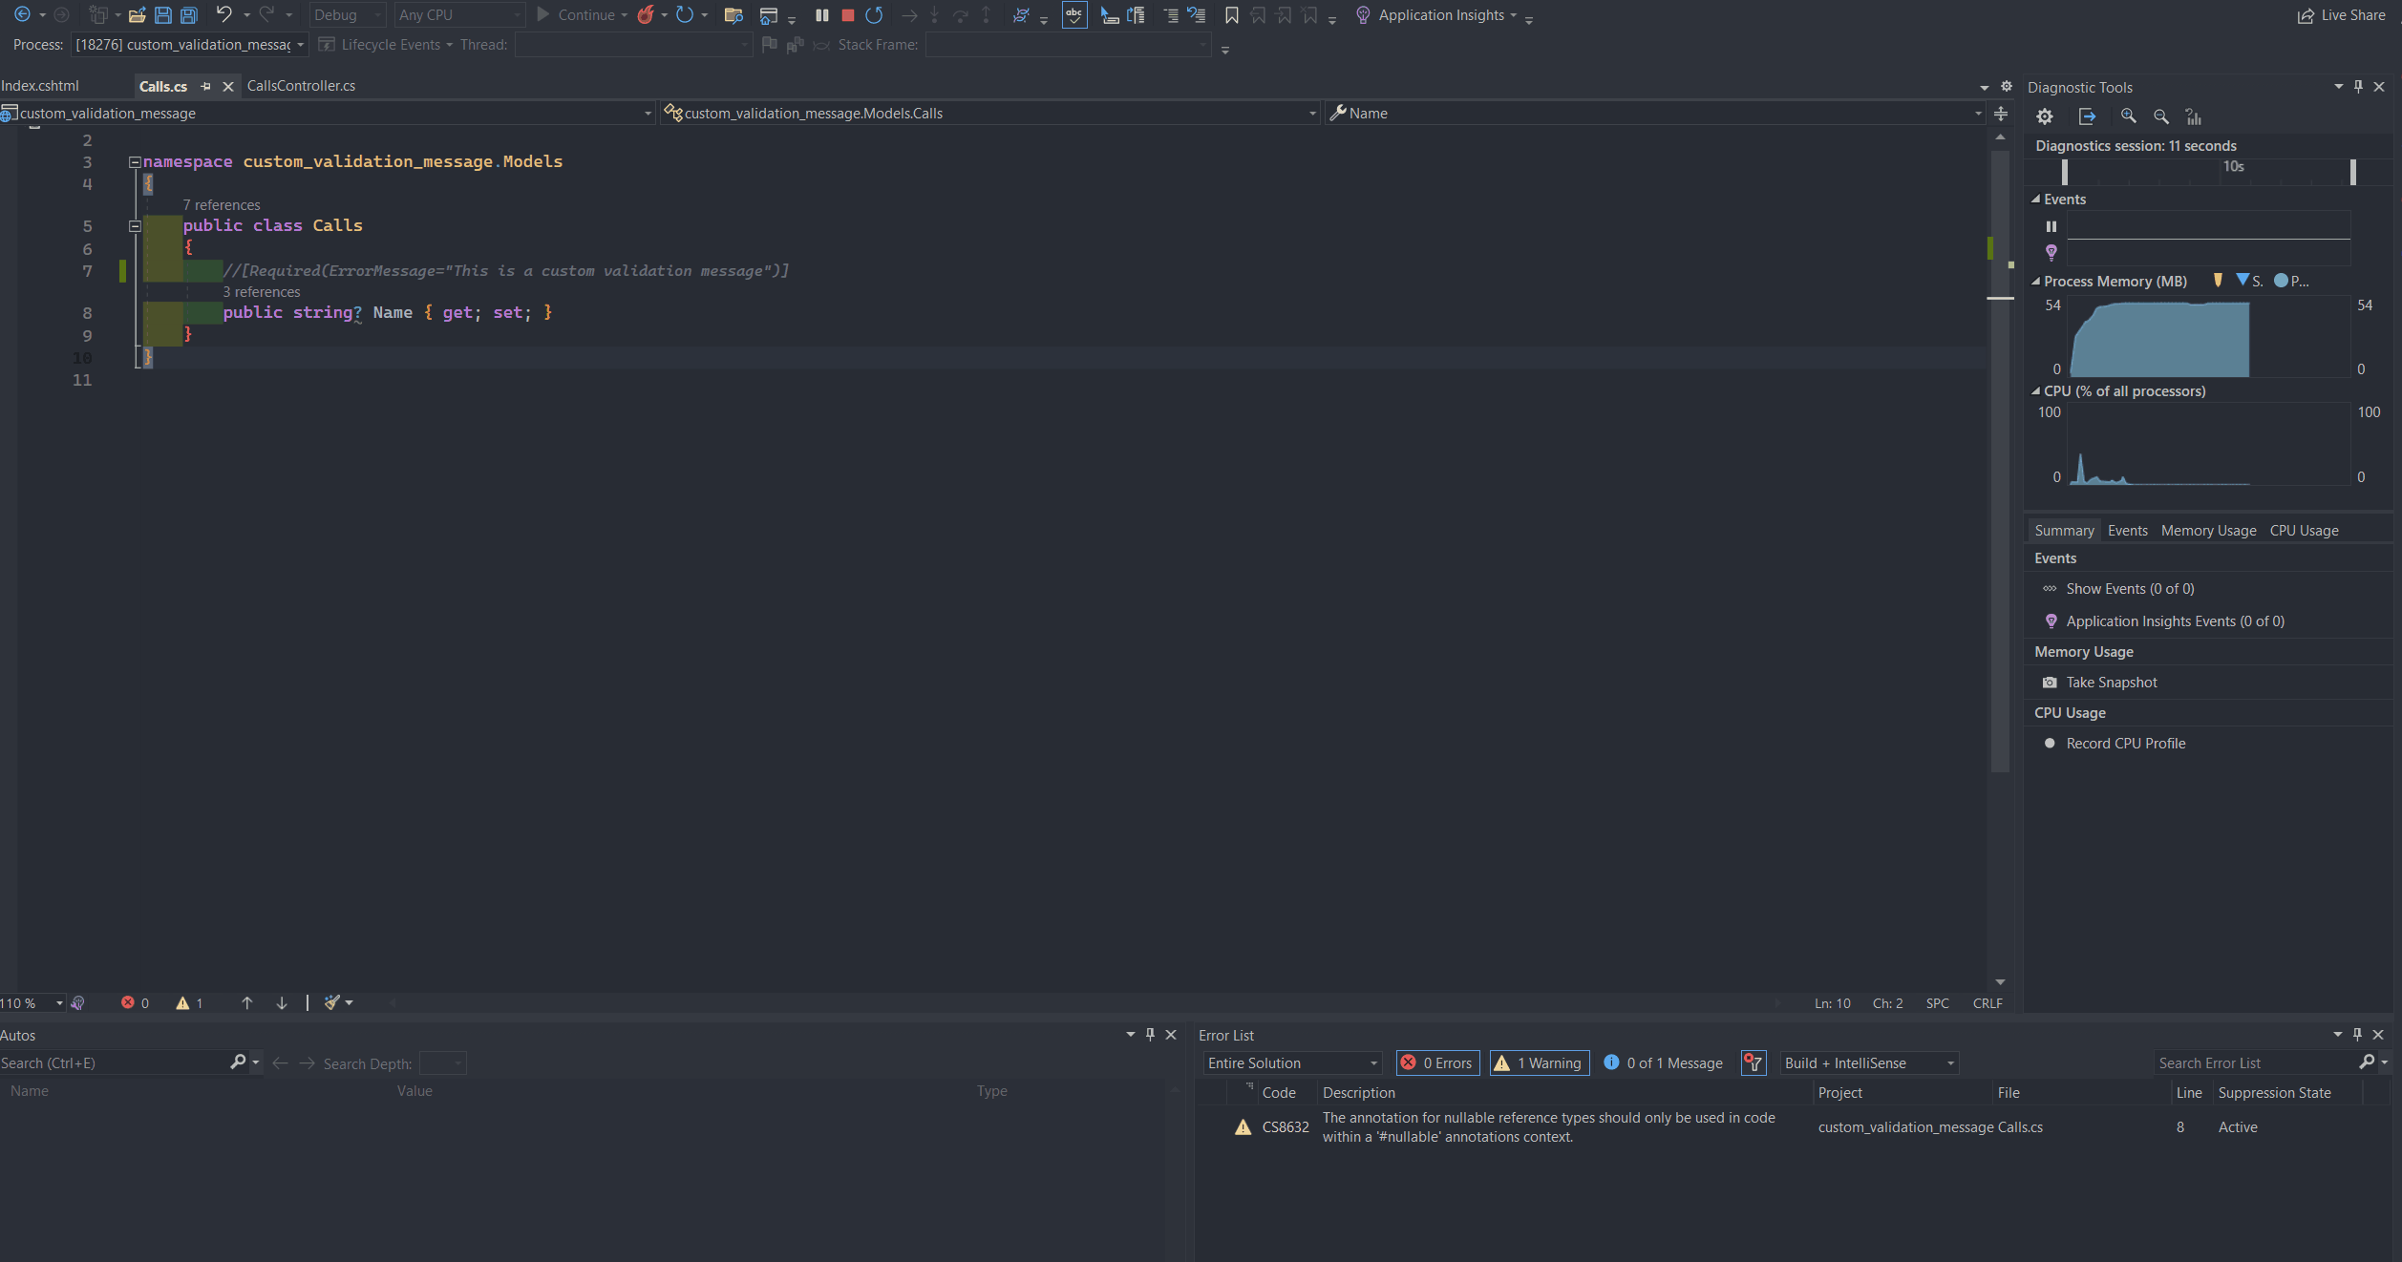Click the Continue debugging button
The image size is (2402, 1262).
(576, 15)
